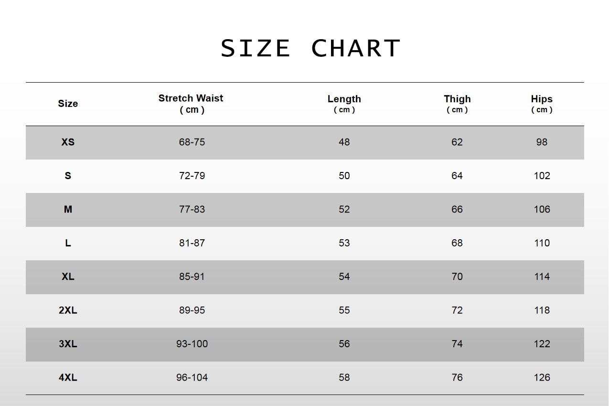This screenshot has height=406, width=609.
Task: Click the thigh value 70
Action: [x=457, y=277]
